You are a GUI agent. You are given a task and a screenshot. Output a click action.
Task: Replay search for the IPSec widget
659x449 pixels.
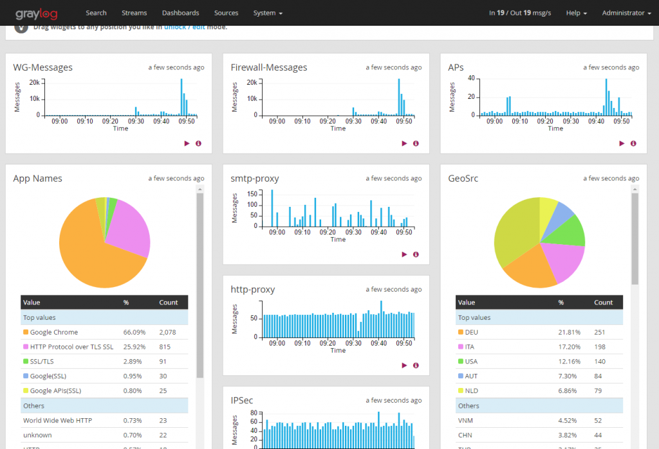click(x=404, y=446)
